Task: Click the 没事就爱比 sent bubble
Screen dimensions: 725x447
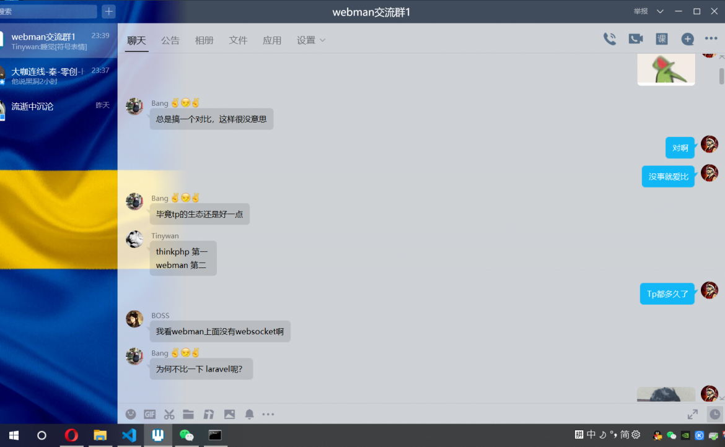Action: click(x=668, y=176)
